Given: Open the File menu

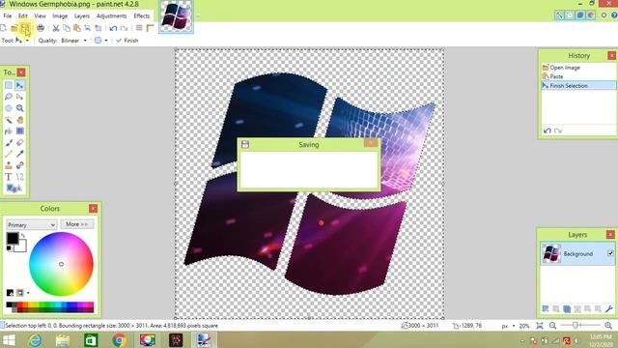Looking at the screenshot, I should pos(8,15).
